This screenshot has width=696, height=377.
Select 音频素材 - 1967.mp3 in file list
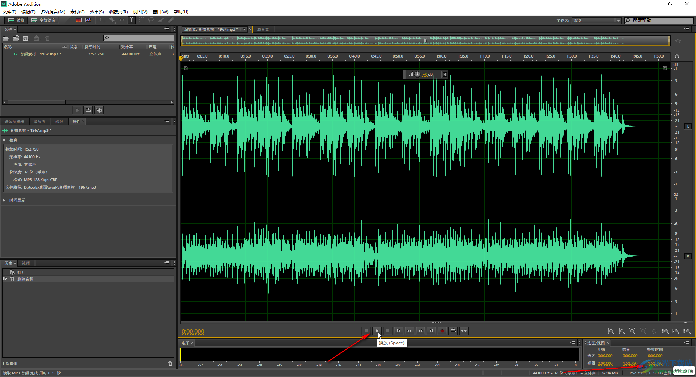[x=88, y=54]
